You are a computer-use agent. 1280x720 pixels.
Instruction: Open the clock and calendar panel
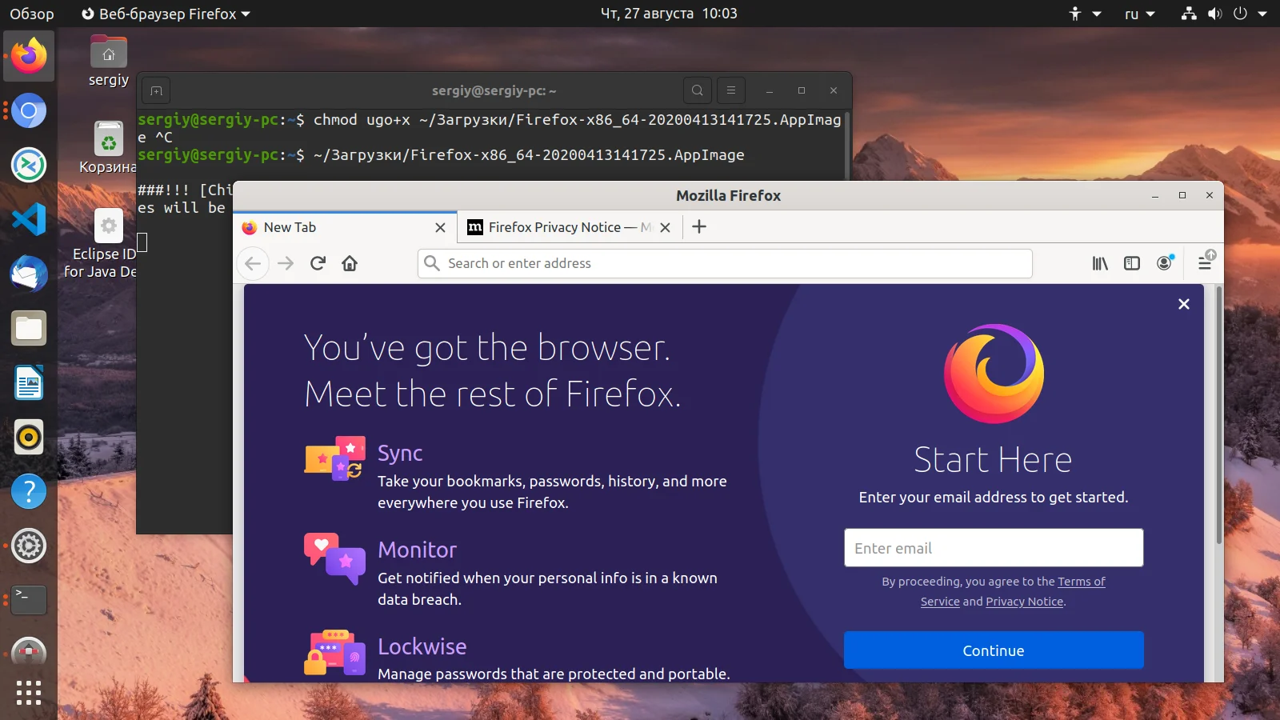669,14
